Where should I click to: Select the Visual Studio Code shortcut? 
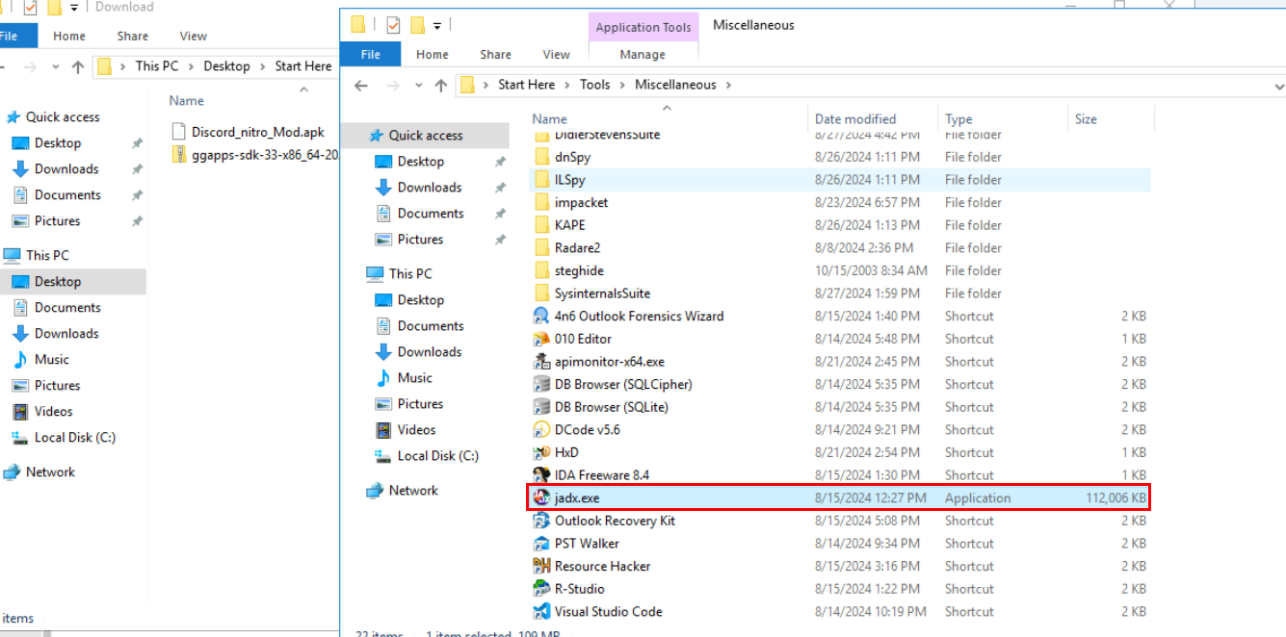tap(609, 611)
